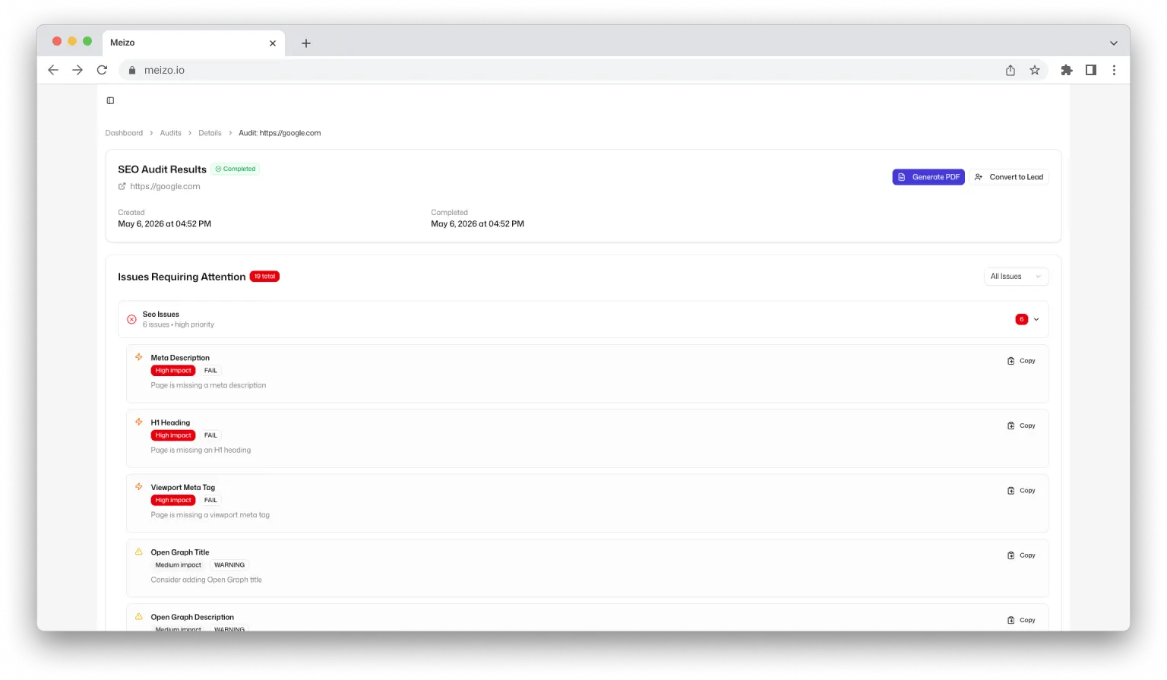This screenshot has height=680, width=1167.
Task: Copy the Meta Description issue
Action: [x=1022, y=361]
